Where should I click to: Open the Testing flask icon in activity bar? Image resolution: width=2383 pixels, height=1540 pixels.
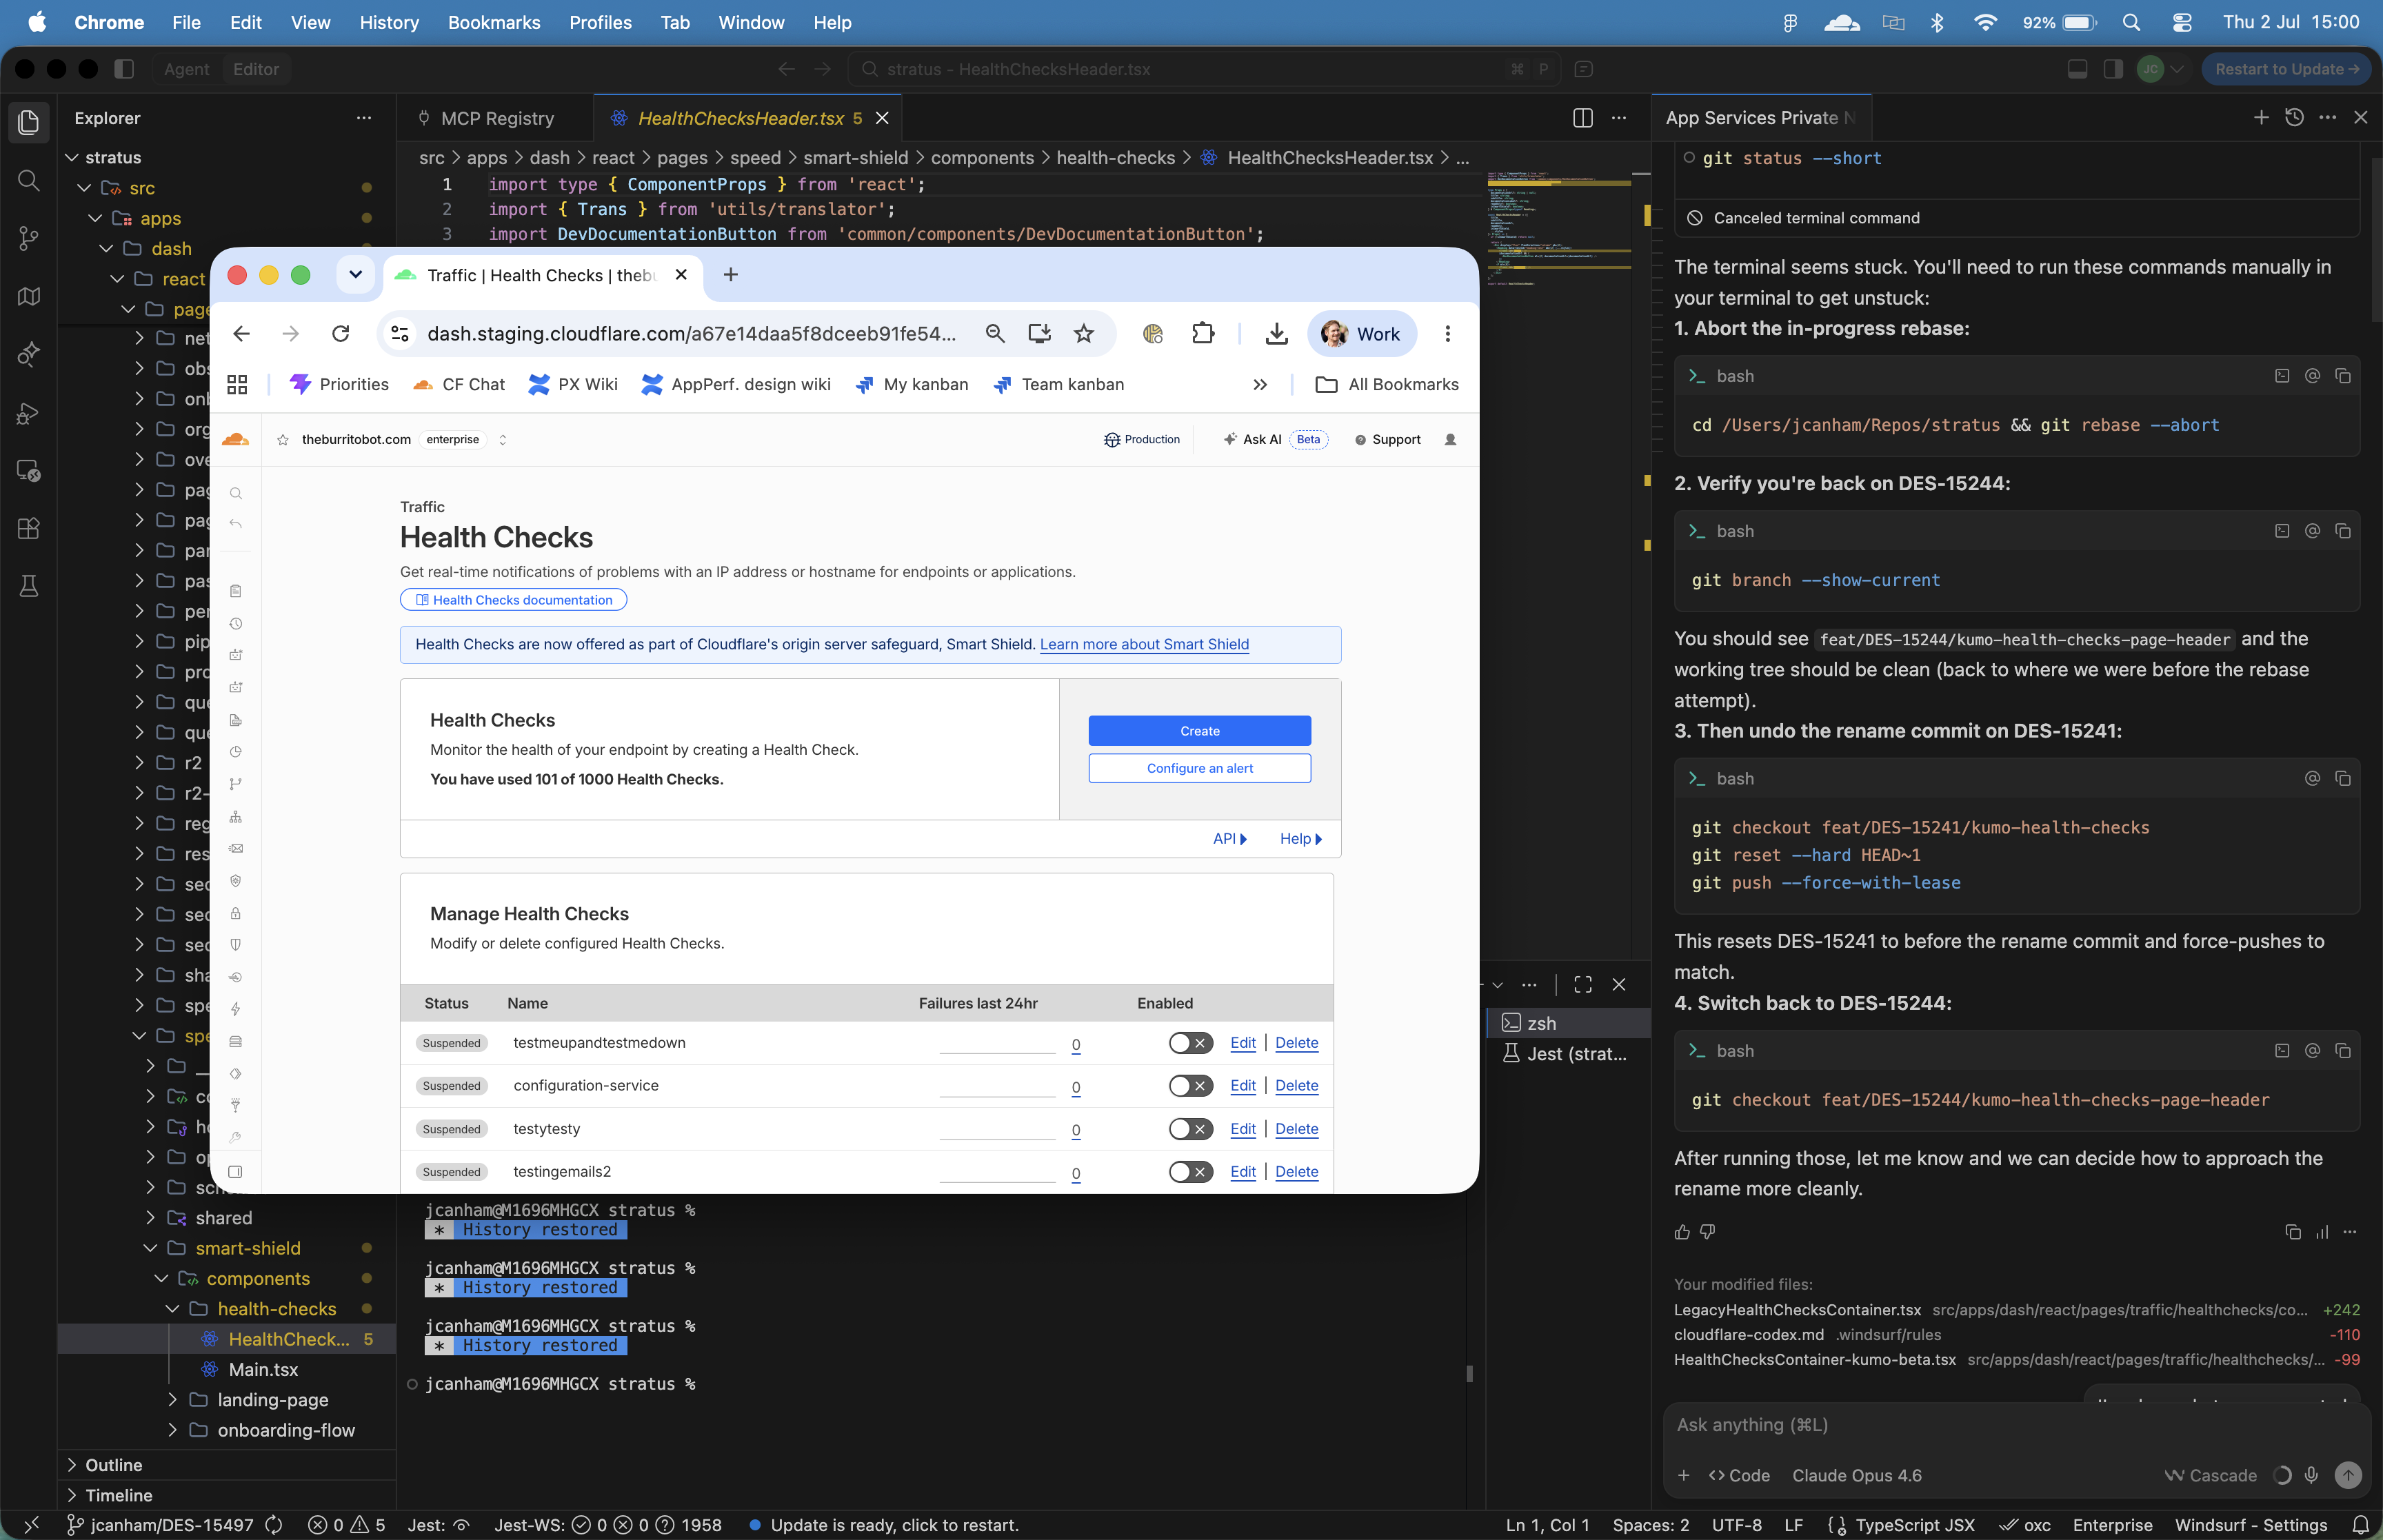point(29,586)
